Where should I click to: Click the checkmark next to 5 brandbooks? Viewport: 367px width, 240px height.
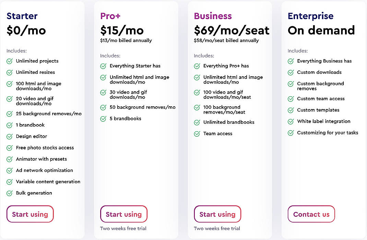[103, 119]
